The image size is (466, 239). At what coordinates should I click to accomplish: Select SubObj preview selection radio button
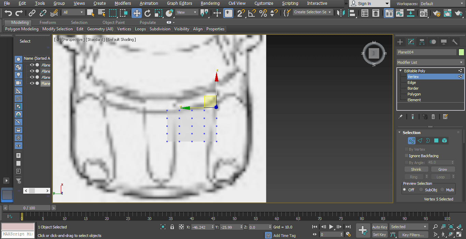pos(421,190)
